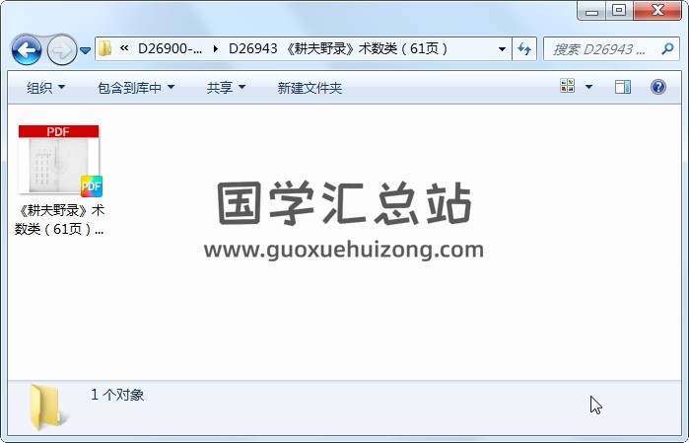Image resolution: width=689 pixels, height=443 pixels.
Task: Open the 包含到库中 menu
Action: [136, 88]
